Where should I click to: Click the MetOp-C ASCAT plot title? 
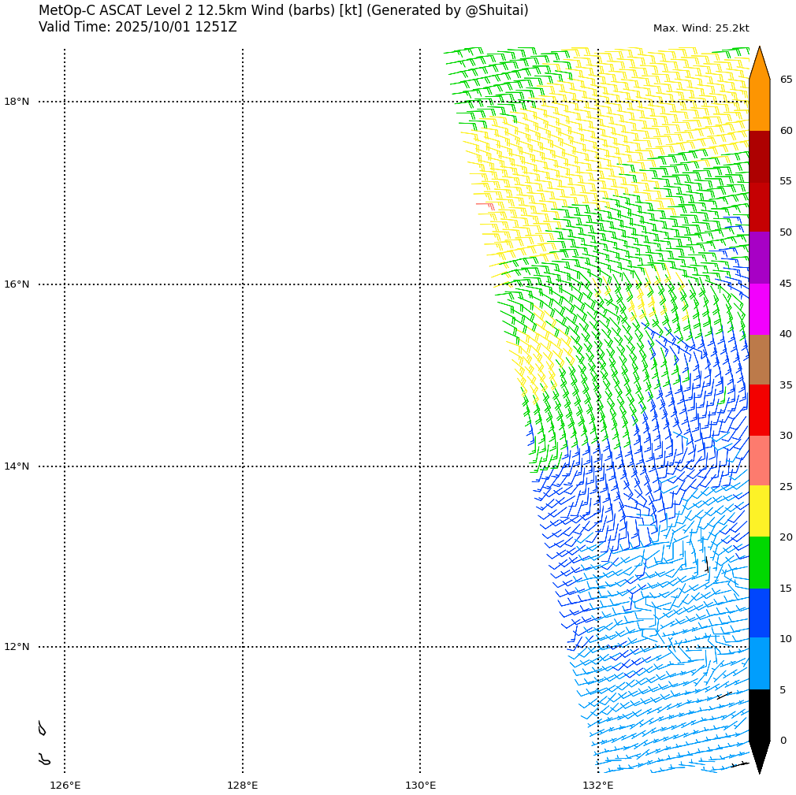pyautogui.click(x=283, y=11)
